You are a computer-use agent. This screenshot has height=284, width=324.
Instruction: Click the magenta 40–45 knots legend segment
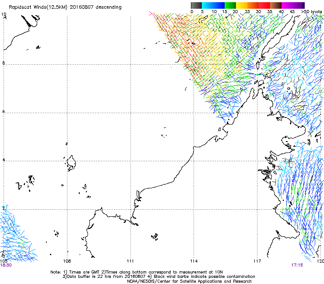(287, 5)
